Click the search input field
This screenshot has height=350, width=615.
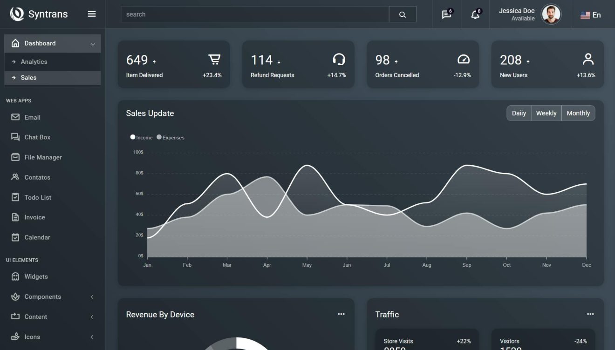255,14
